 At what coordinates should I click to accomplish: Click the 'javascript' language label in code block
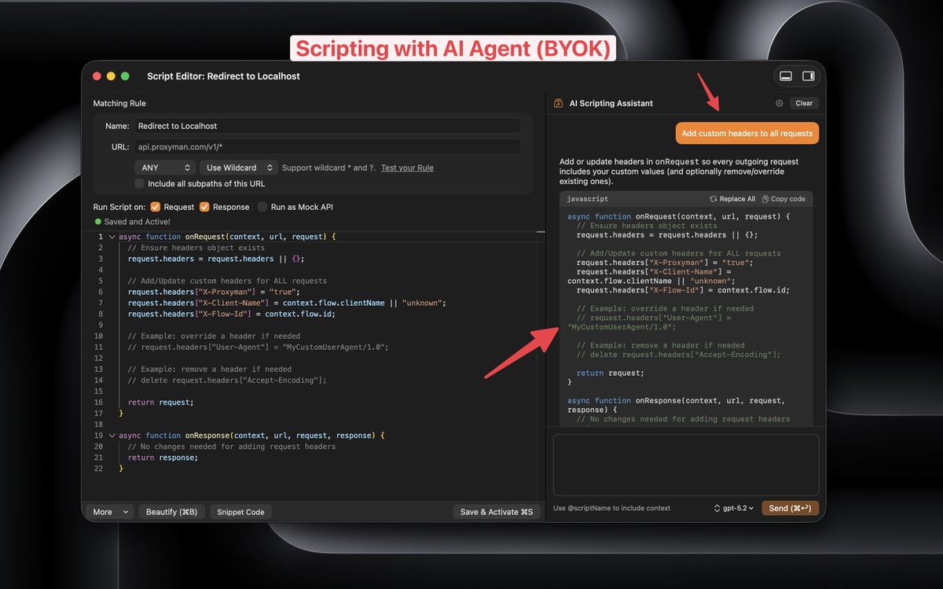tap(587, 199)
